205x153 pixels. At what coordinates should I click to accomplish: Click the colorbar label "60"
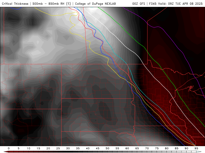click(127, 148)
